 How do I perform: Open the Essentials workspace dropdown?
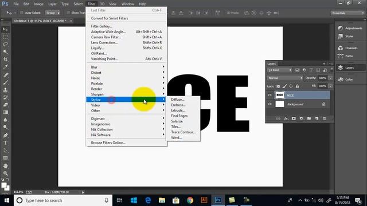348,13
